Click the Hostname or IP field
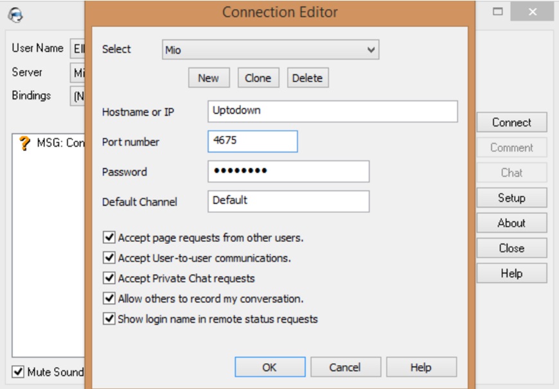559x389 pixels. 332,111
